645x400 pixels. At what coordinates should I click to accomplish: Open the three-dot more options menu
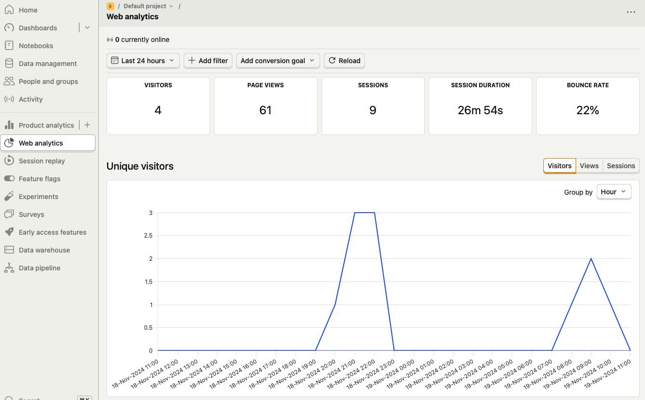(x=631, y=12)
